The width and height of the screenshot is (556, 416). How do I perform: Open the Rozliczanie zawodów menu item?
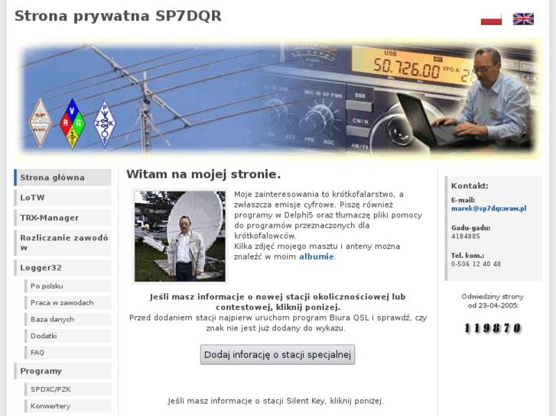[x=63, y=243]
